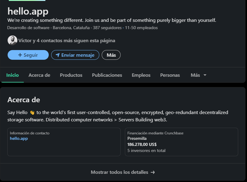
Task: Switch to the Acerca de tab
Action: [39, 75]
